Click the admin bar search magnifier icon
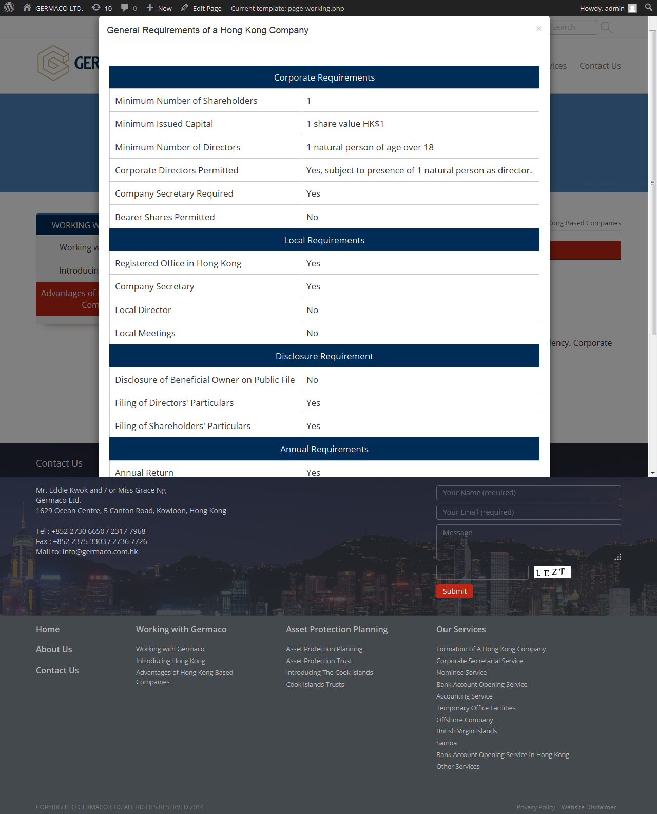Viewport: 657px width, 814px height. [649, 8]
